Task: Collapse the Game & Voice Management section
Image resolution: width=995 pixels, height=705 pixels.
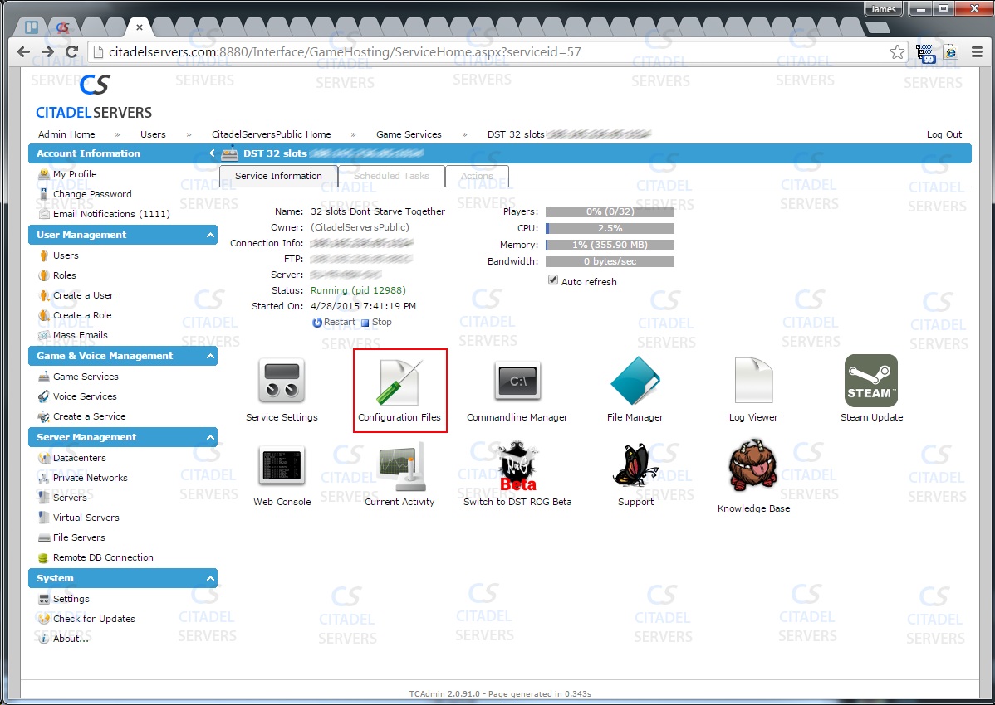Action: [210, 357]
